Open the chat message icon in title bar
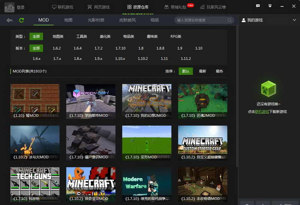This screenshot has width=300, height=205. coord(258,6)
